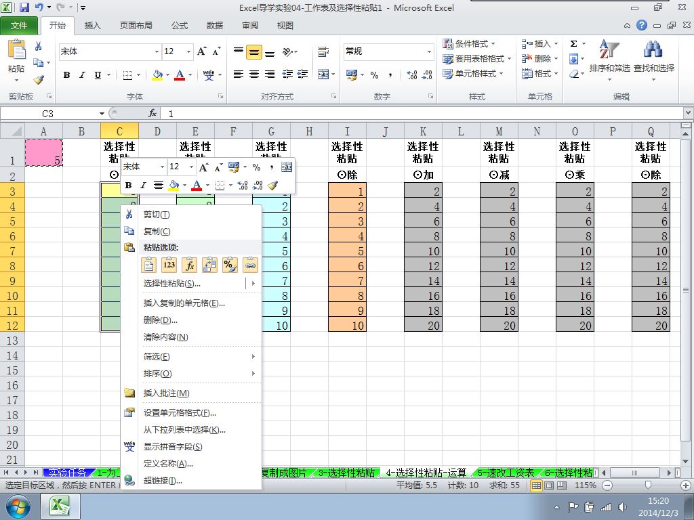Screen dimensions: 694x520
Task: Switch to sheet 5-速改工资表
Action: 506,473
